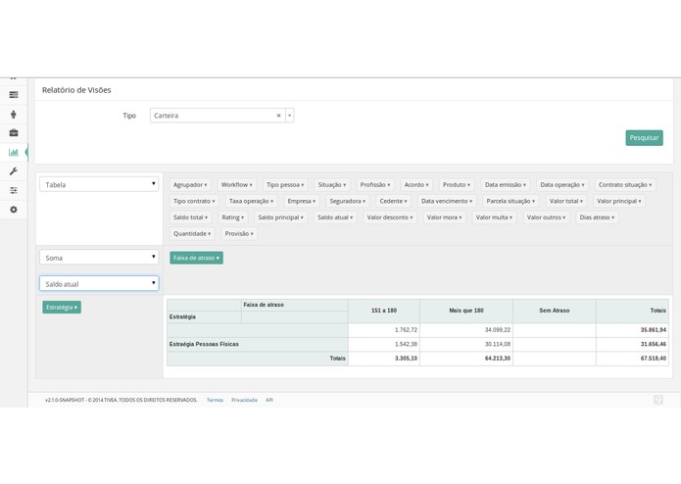Open the Contrato situação attribute filter
The image size is (681, 484).
pos(625,184)
